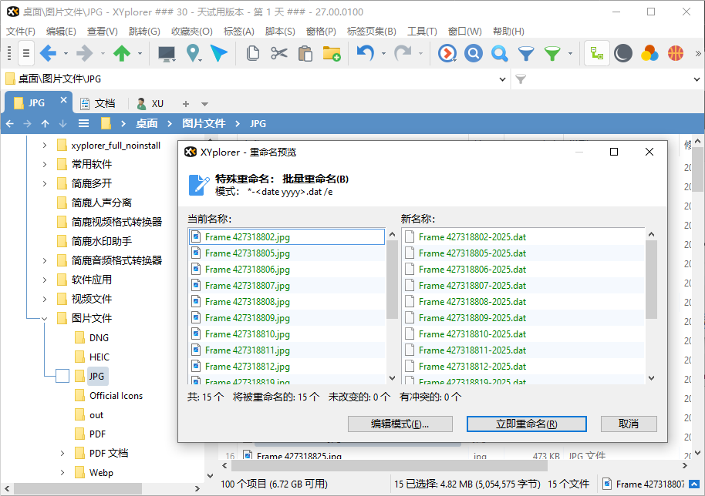Open the address bar dropdown
This screenshot has height=496, width=705.
tap(503, 78)
